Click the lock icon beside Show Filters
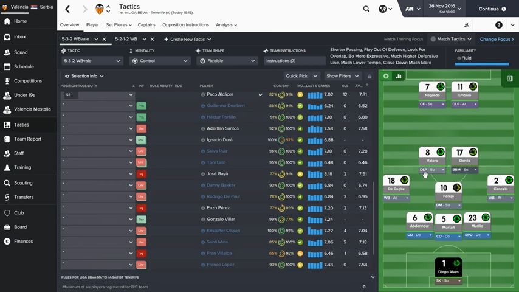Screen dimensions: 519x292 pyautogui.click(x=369, y=77)
